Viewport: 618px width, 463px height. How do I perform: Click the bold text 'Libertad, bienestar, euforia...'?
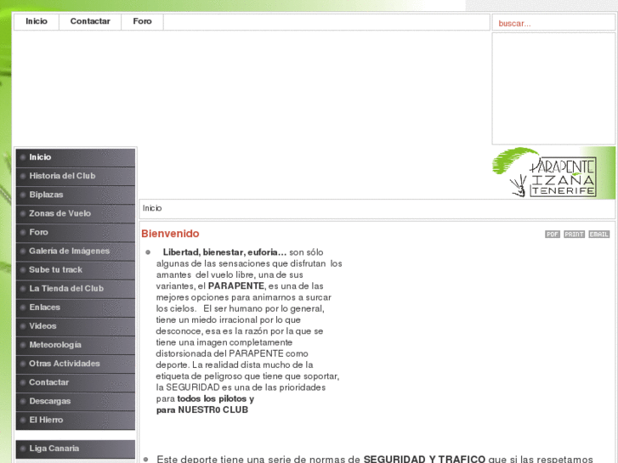pyautogui.click(x=224, y=252)
